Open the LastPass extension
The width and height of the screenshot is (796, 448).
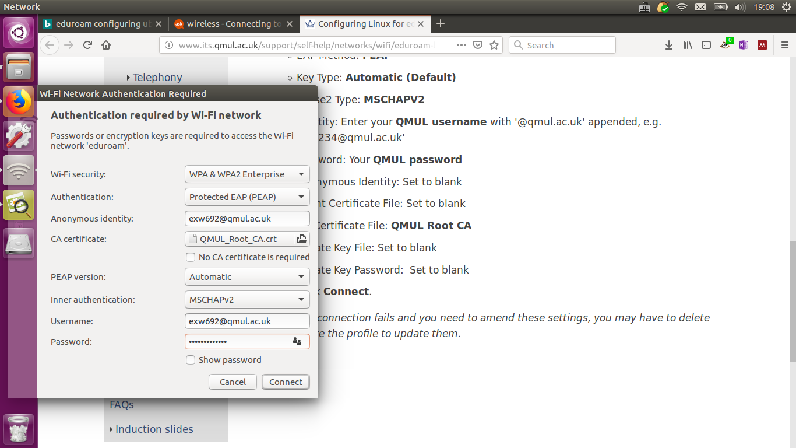pyautogui.click(x=762, y=45)
